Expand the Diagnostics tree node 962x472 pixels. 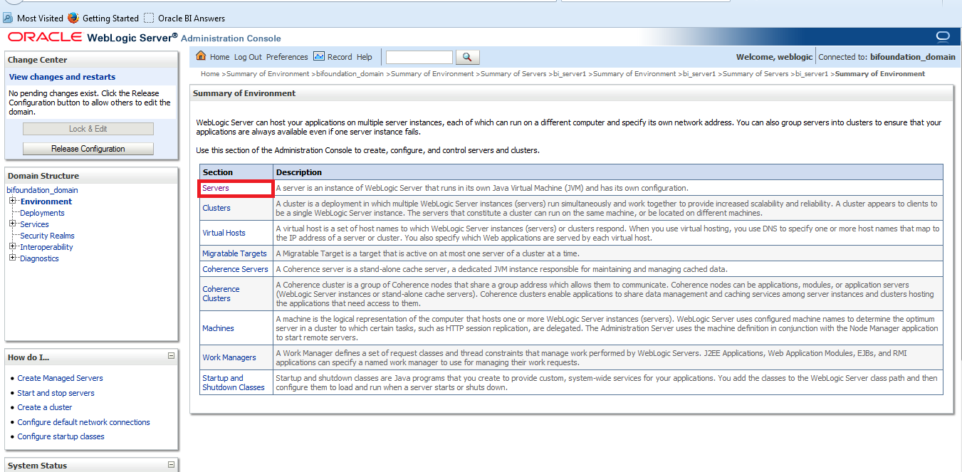click(13, 258)
